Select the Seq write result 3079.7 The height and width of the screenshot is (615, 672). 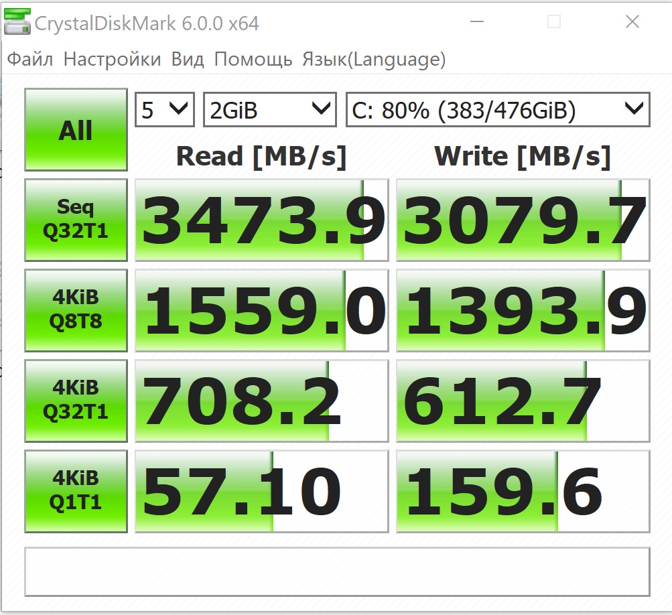point(523,220)
